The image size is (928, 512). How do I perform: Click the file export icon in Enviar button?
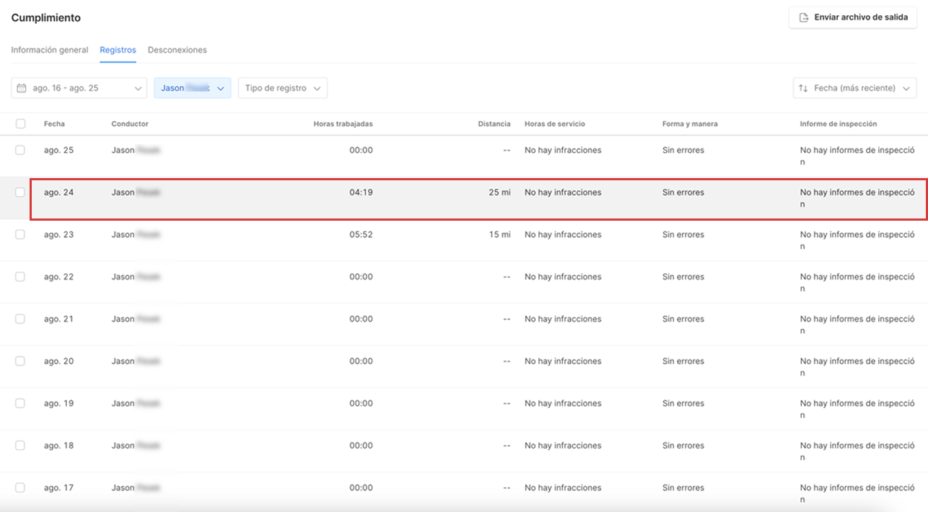[x=803, y=17]
